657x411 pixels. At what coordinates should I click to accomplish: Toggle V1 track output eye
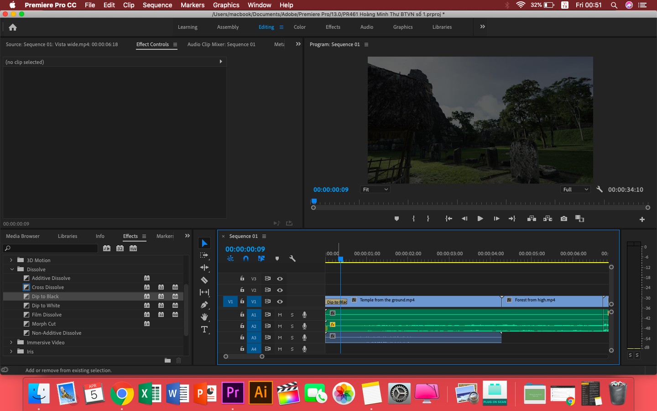pyautogui.click(x=280, y=301)
